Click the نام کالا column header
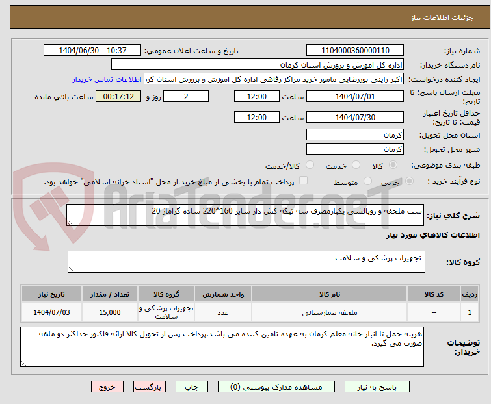Viewport: 491px width, 404px height. point(329,294)
